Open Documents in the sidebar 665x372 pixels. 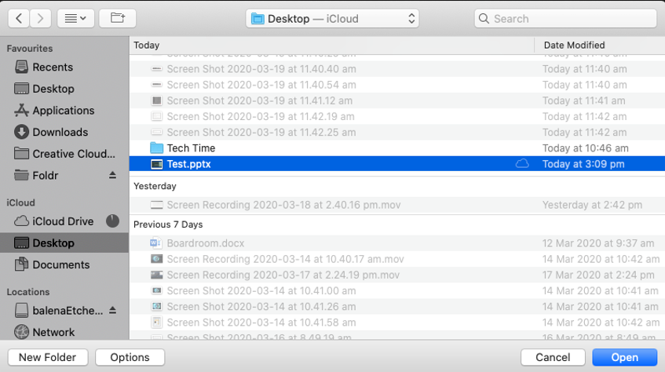point(60,265)
